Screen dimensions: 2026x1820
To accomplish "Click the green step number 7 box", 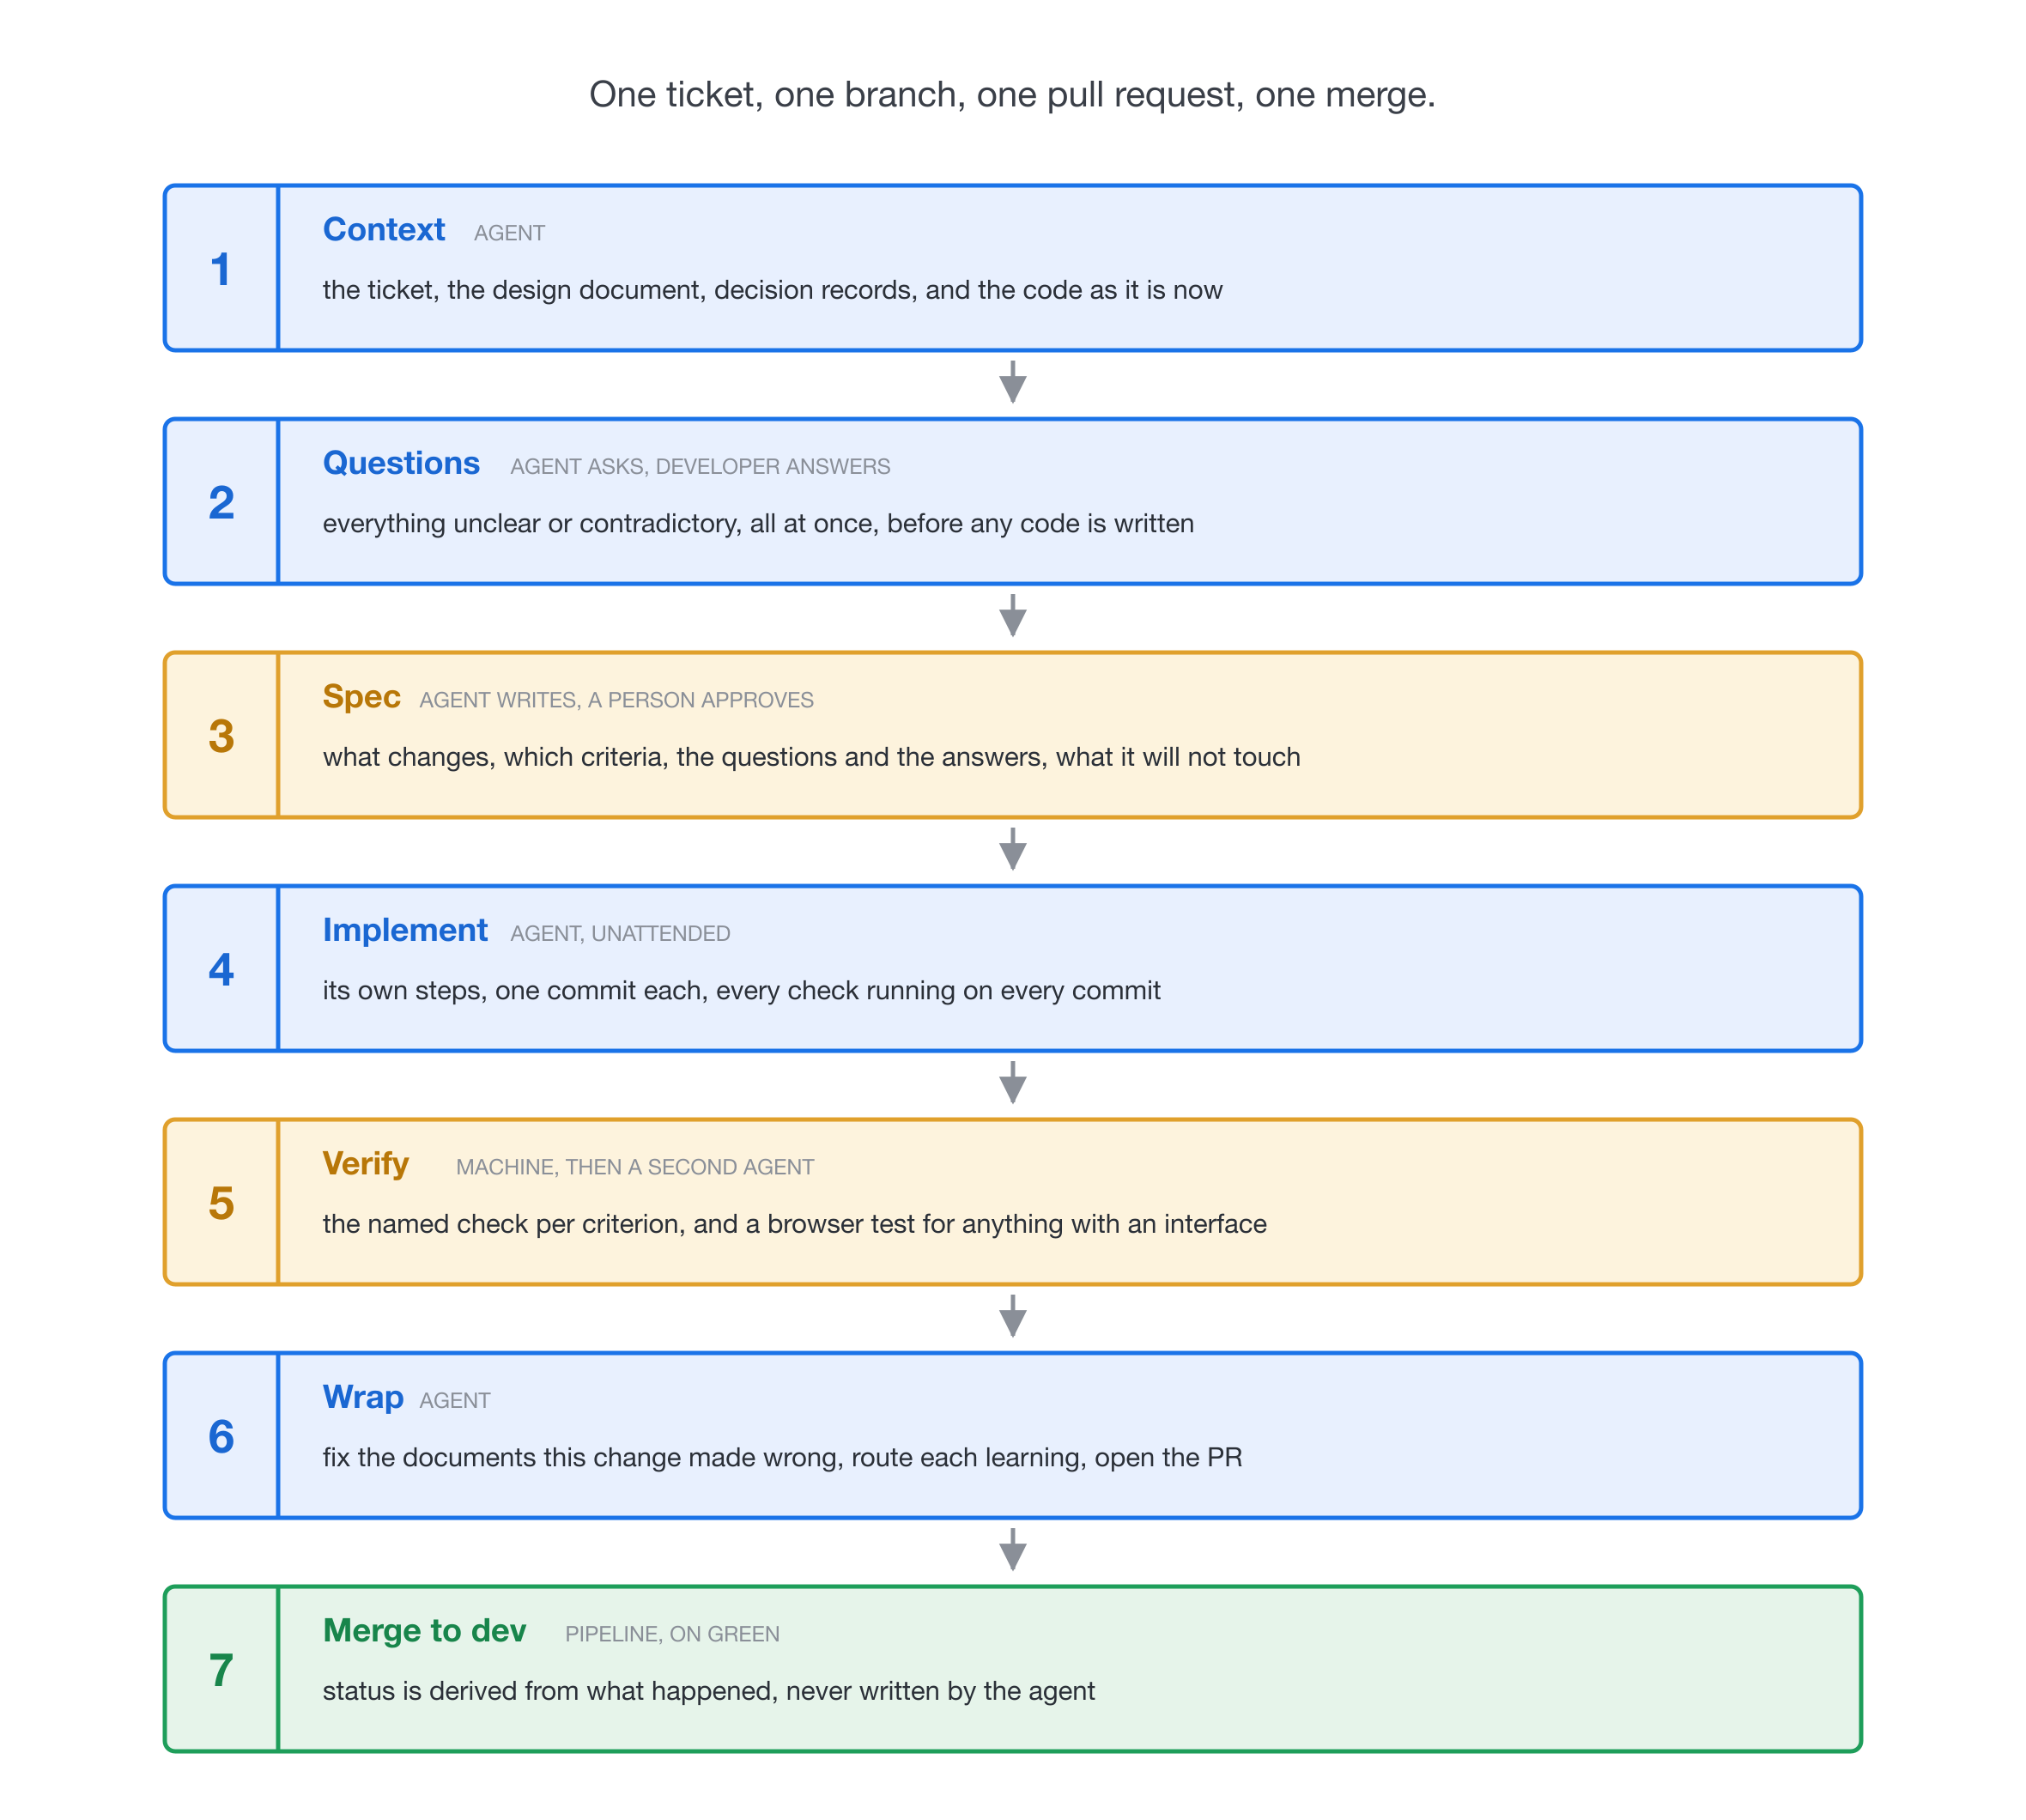I will click(221, 1669).
